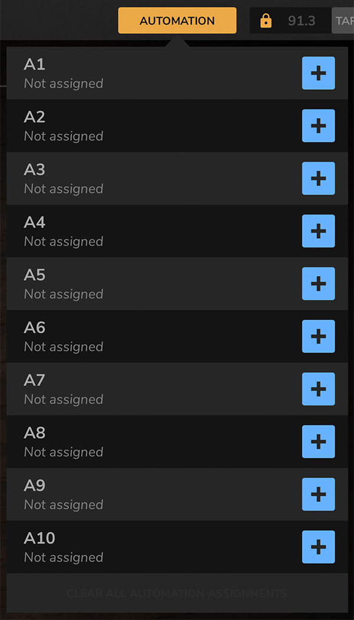Add automation assignment to A8
The width and height of the screenshot is (354, 620).
(x=318, y=442)
